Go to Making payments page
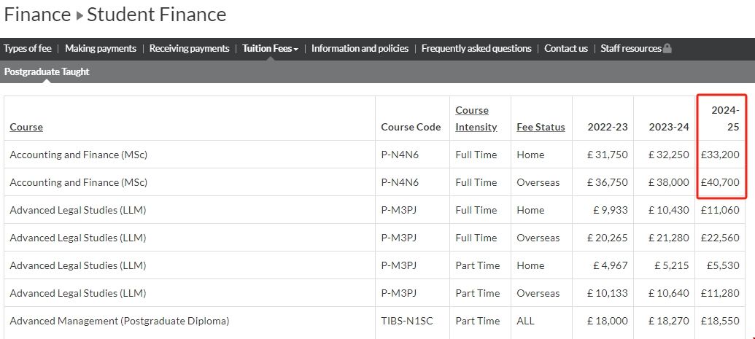The image size is (755, 339). pyautogui.click(x=101, y=49)
